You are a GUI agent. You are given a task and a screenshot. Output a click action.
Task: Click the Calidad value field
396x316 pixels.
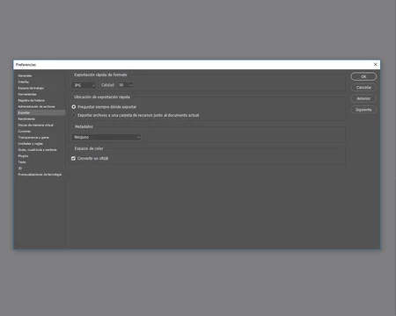coord(123,85)
